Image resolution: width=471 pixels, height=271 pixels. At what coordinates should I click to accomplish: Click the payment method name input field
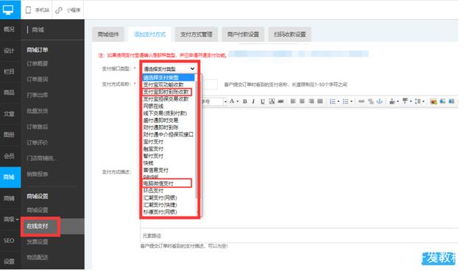(209, 84)
